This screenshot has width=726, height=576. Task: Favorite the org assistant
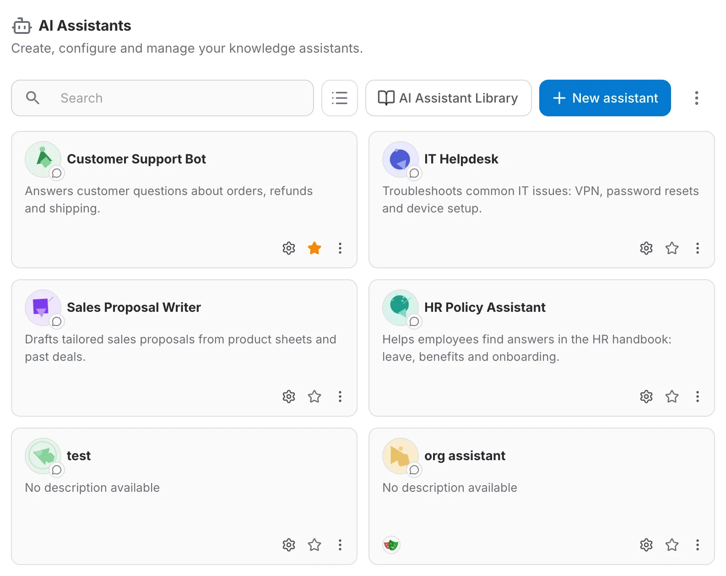[x=672, y=545]
